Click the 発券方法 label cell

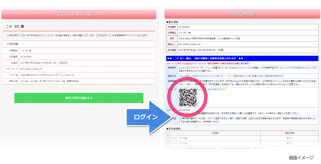[x=172, y=76]
